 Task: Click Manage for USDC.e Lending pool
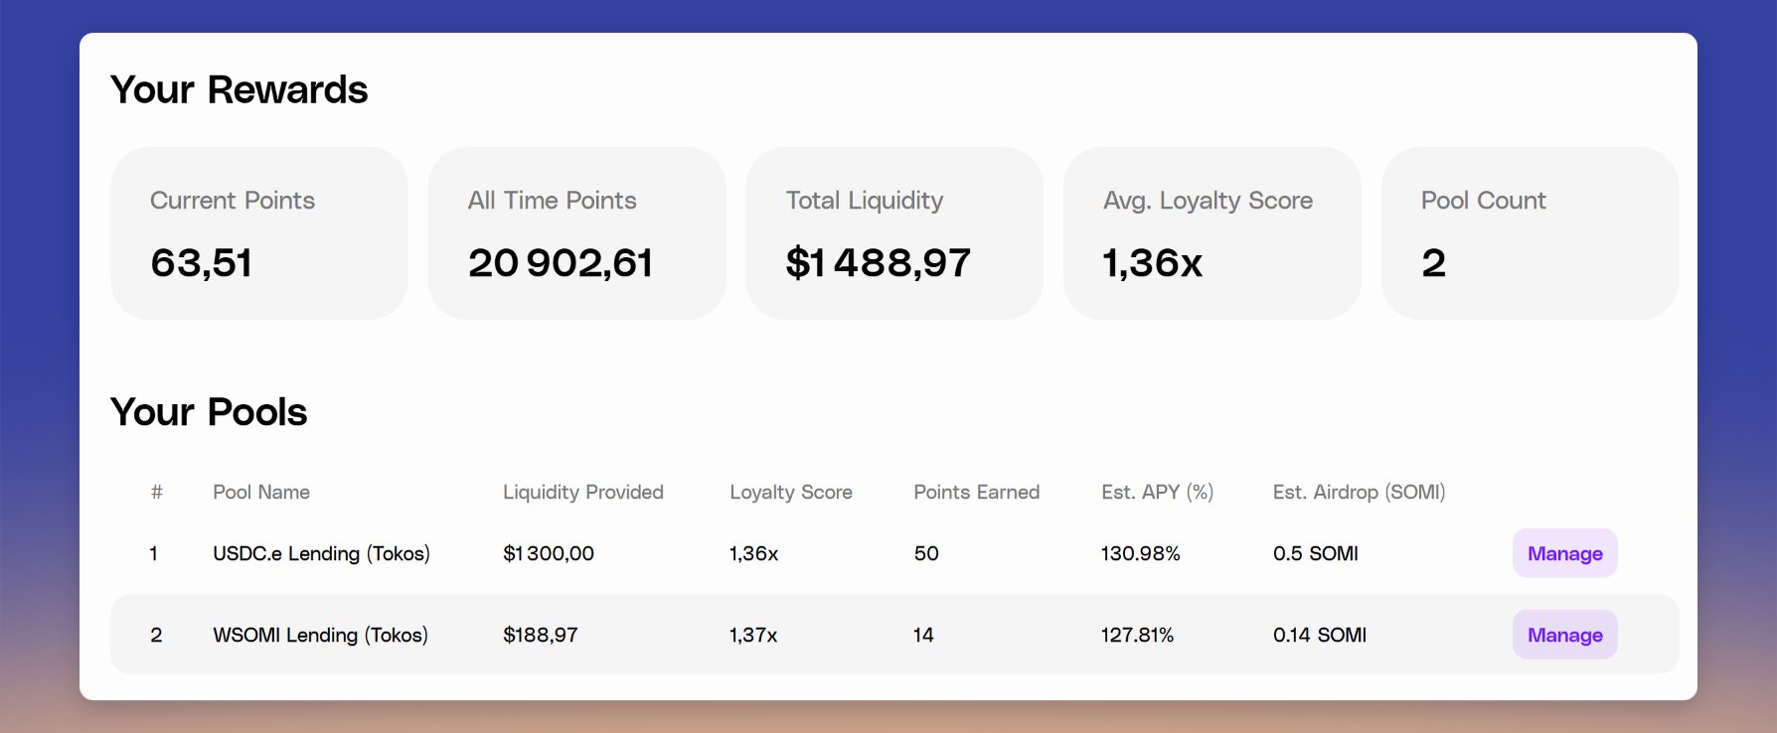tap(1564, 553)
